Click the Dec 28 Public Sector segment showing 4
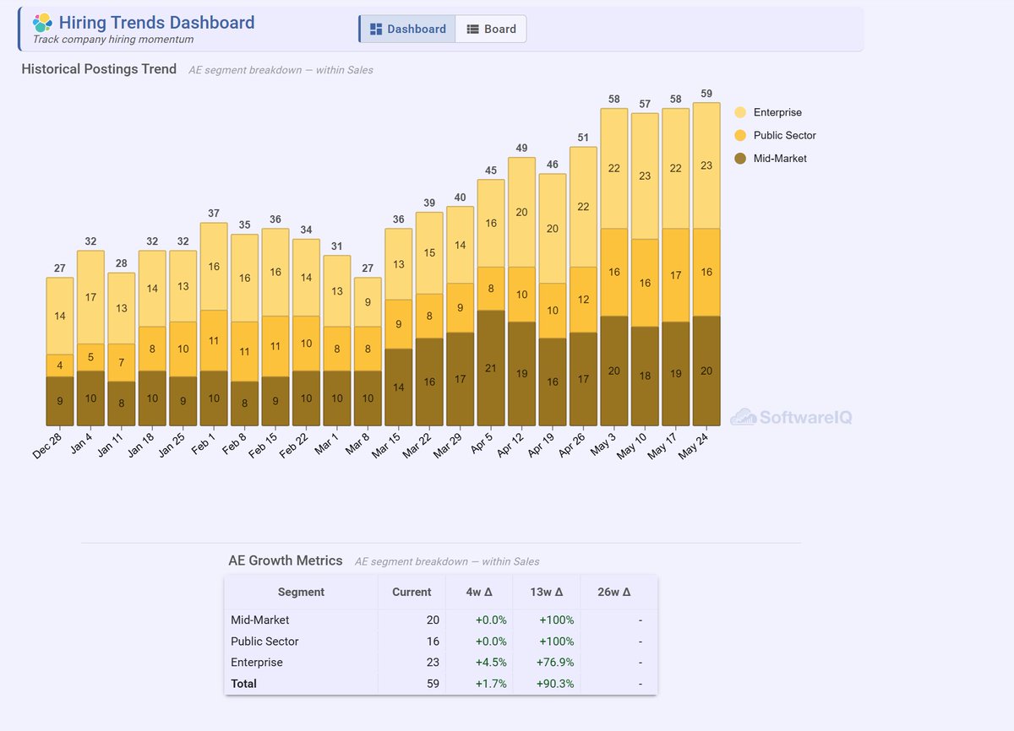The height and width of the screenshot is (731, 1014). (x=60, y=365)
